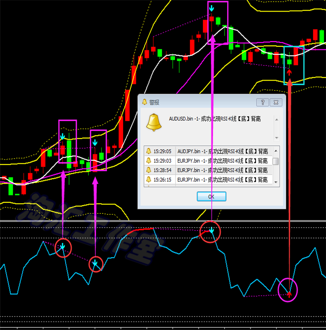Select the 15:29:03 EURJPY alert entry
Viewport: 326px width, 330px height.
coord(208,161)
